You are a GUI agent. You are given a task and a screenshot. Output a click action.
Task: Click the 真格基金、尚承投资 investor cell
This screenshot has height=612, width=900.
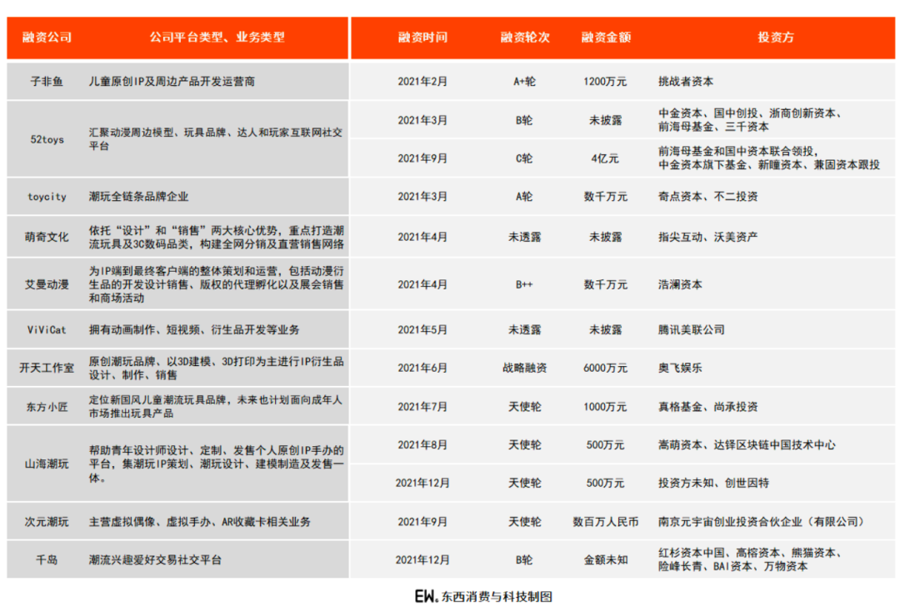(707, 407)
